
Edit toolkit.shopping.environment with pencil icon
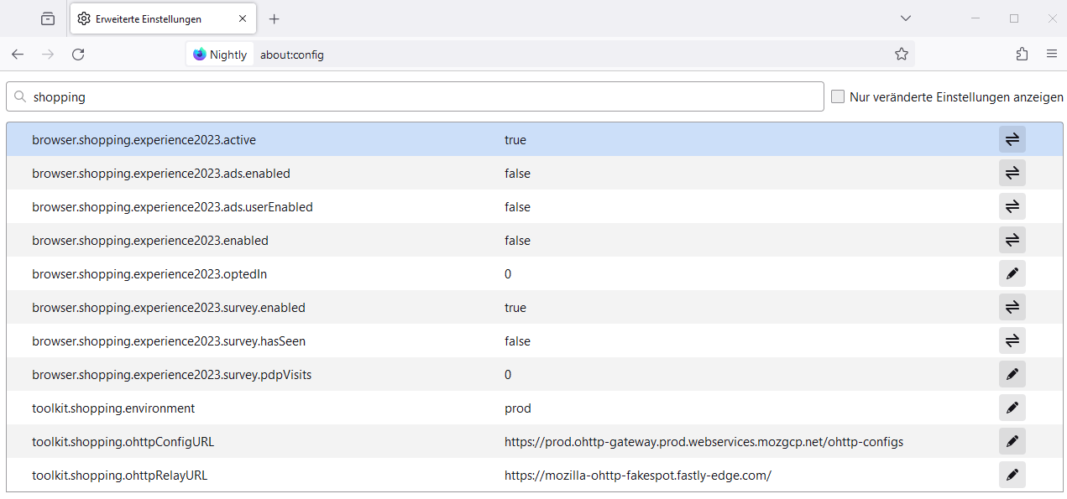pyautogui.click(x=1012, y=408)
